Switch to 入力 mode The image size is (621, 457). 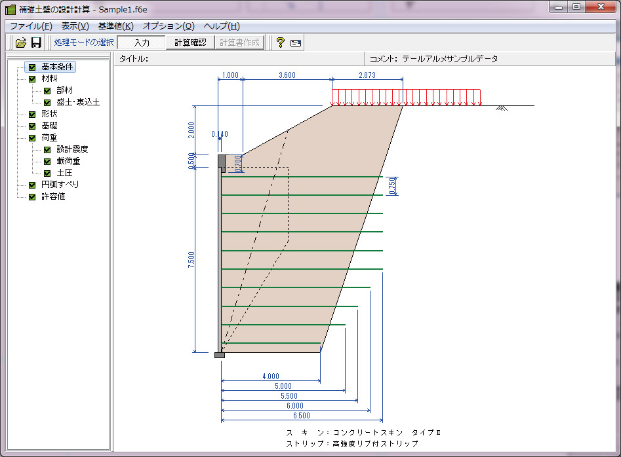142,43
